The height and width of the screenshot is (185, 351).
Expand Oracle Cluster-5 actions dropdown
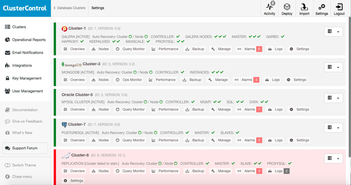tap(333, 98)
